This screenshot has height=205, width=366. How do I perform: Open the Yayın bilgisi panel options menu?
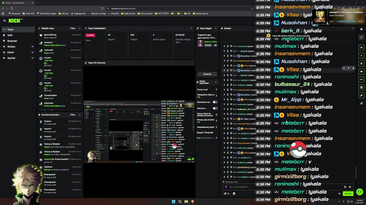(216, 28)
